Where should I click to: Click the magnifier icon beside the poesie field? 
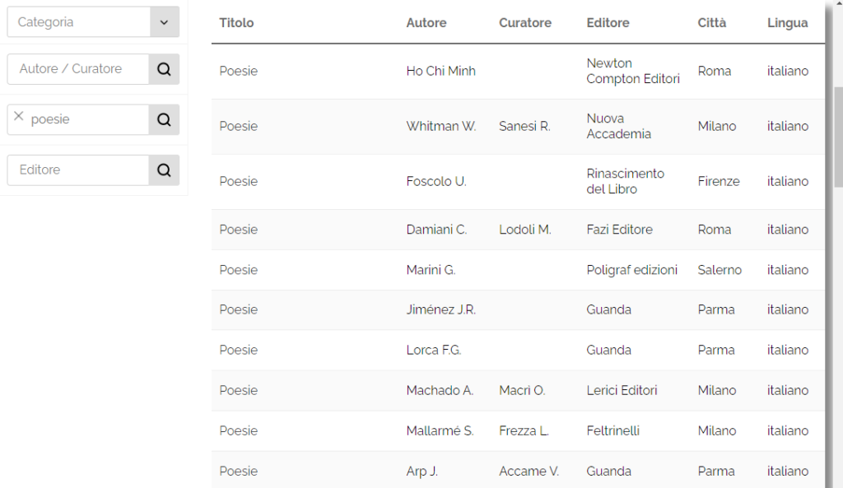pyautogui.click(x=164, y=119)
